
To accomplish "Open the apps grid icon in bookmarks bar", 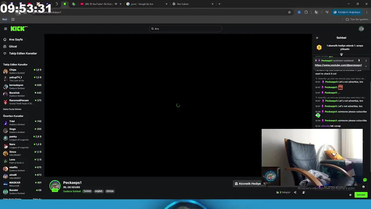I will tap(13, 19).
